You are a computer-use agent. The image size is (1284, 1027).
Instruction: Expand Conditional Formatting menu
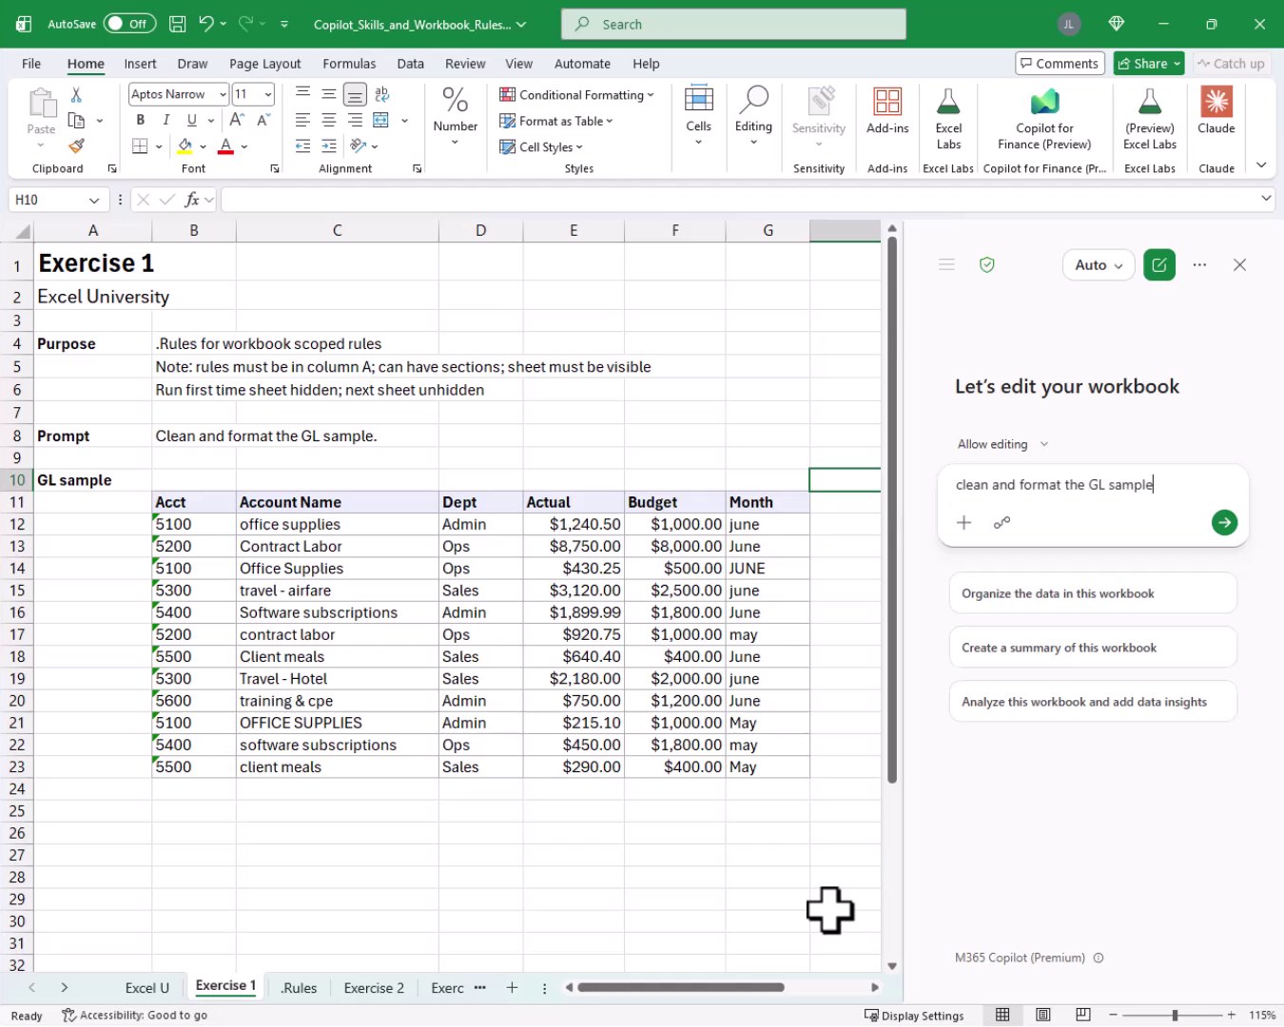pyautogui.click(x=576, y=94)
